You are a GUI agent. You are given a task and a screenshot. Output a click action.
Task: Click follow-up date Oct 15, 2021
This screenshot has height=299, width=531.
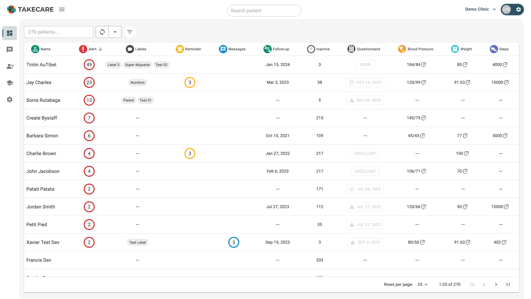point(277,136)
